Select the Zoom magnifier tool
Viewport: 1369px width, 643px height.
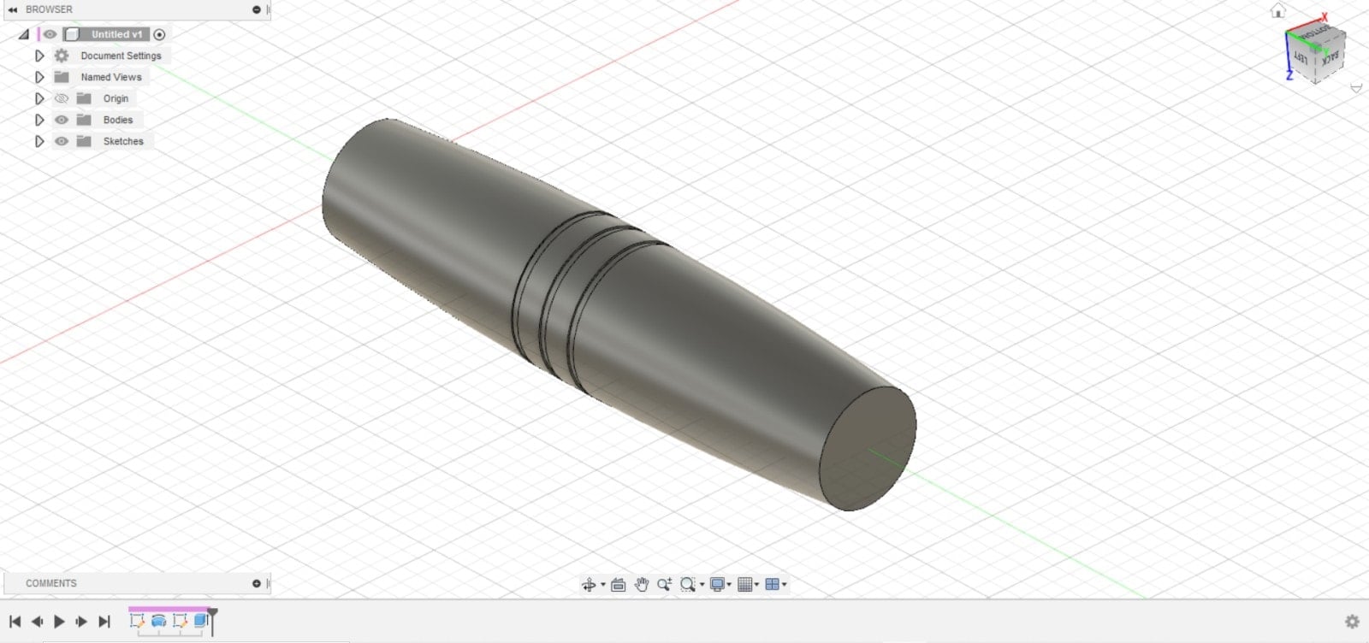click(664, 585)
